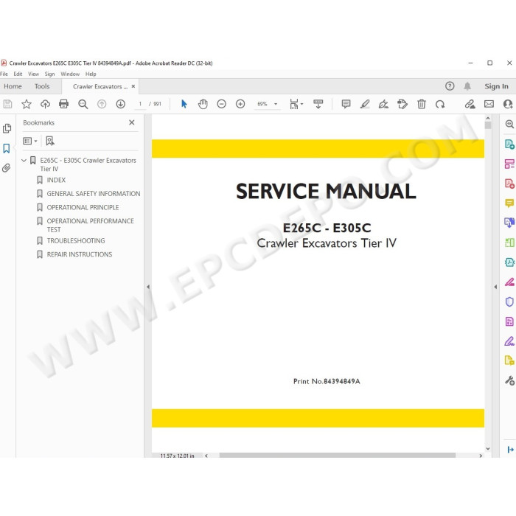Viewport: 516px width, 516px height.
Task: Jump to REPAIR INSTRUCTIONS bookmark
Action: click(x=80, y=254)
